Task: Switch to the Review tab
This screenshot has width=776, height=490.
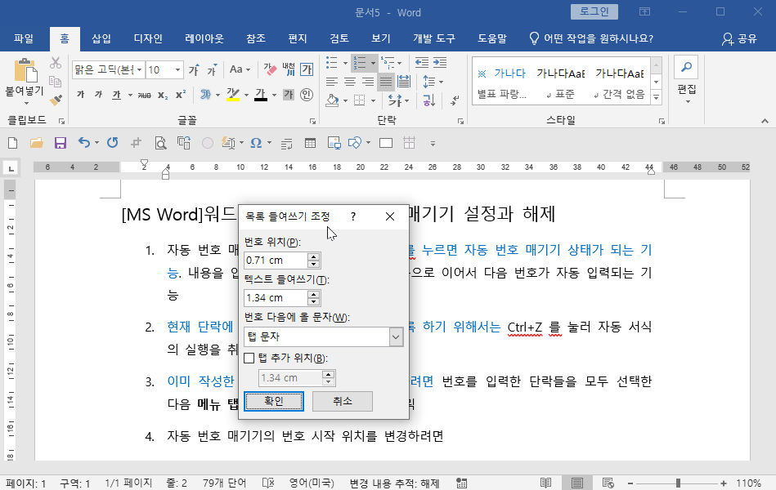Action: [339, 38]
